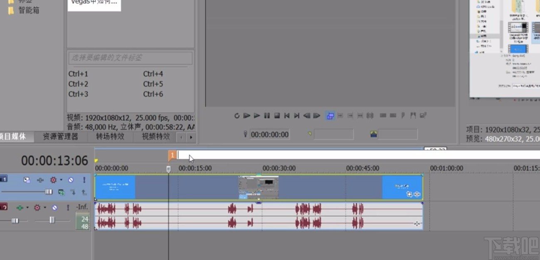Open Track FX gear on video track 1

53,180
